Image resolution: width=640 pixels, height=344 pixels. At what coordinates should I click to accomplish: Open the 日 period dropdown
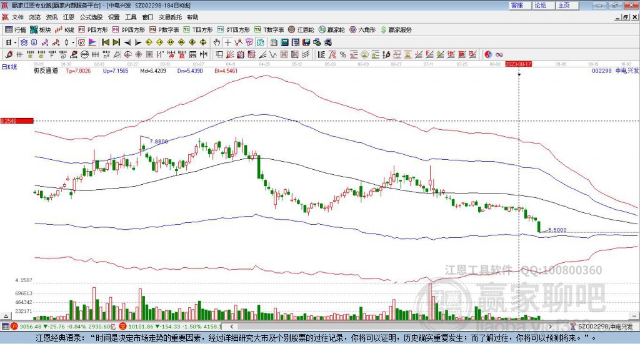click(x=11, y=42)
